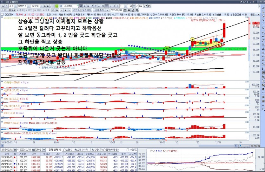This screenshot has height=172, width=265.
Task: Tick the checkbox beside 아이큐어 stock name
Action: (x=2, y=14)
